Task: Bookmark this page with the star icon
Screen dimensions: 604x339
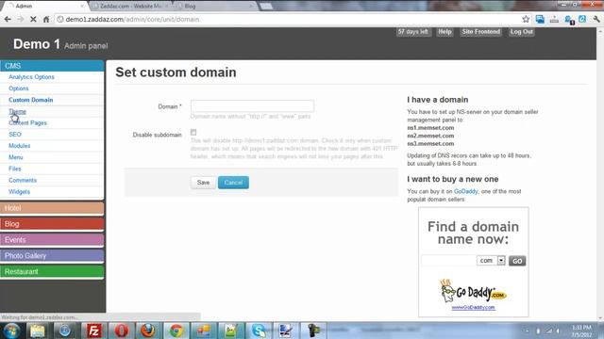Action: (526, 19)
